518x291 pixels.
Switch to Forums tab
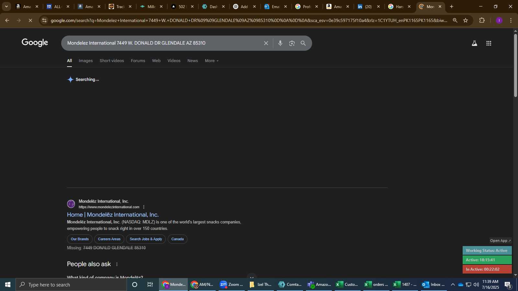click(x=138, y=61)
